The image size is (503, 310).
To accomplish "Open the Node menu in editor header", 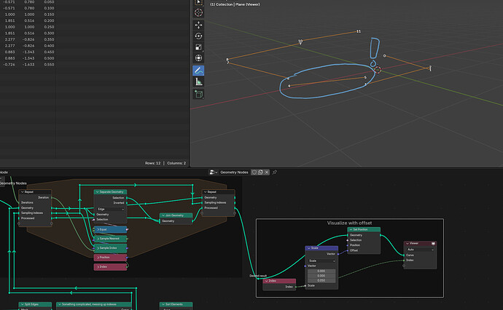I will coord(4,172).
